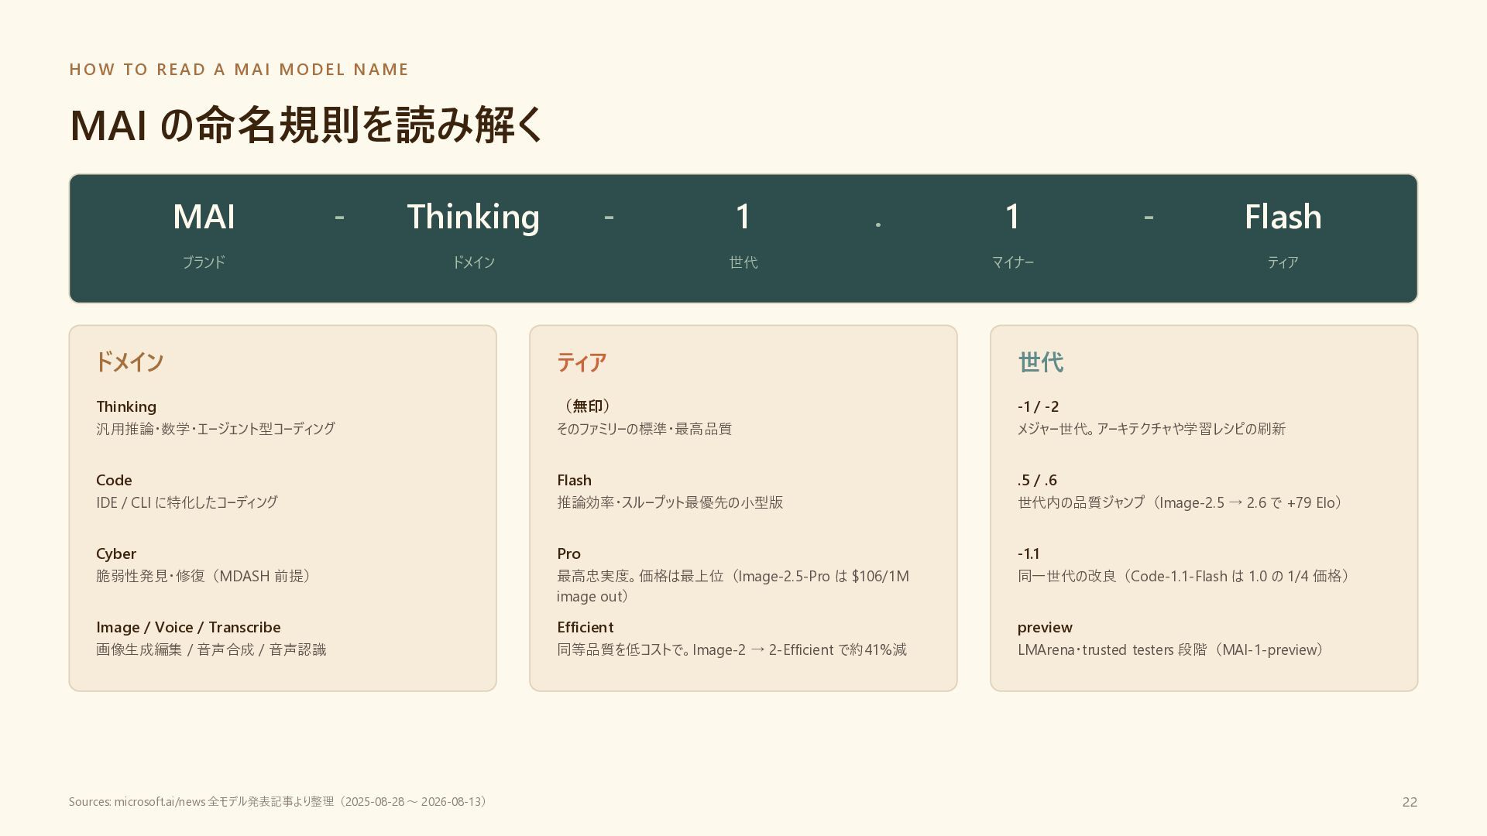Select the 'Pro' entry heading
Screen dimensions: 1487x836
[568, 553]
